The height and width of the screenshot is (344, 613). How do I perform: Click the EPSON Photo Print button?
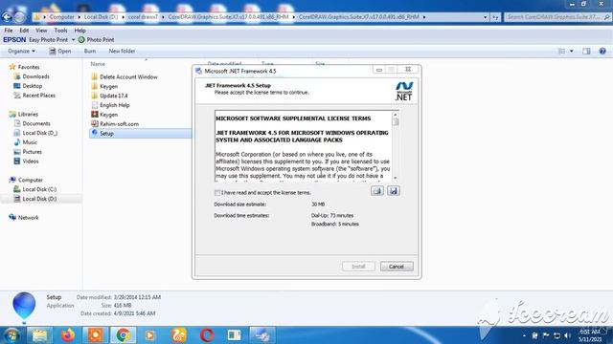tap(96, 40)
